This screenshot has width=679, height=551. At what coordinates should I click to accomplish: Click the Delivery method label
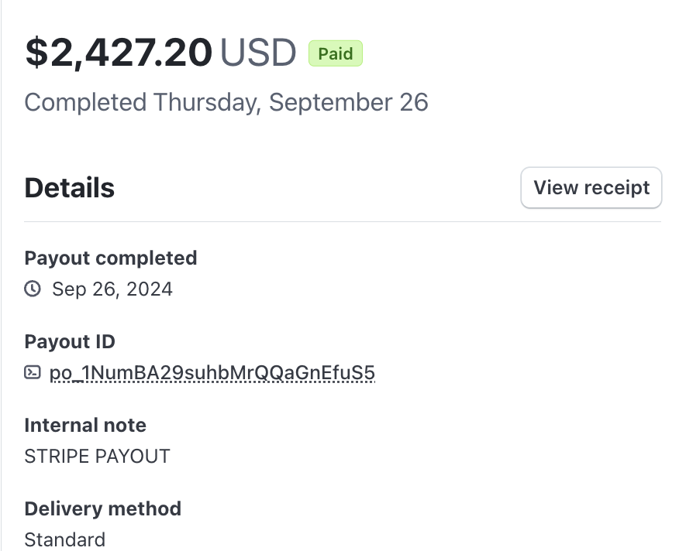[x=102, y=508]
